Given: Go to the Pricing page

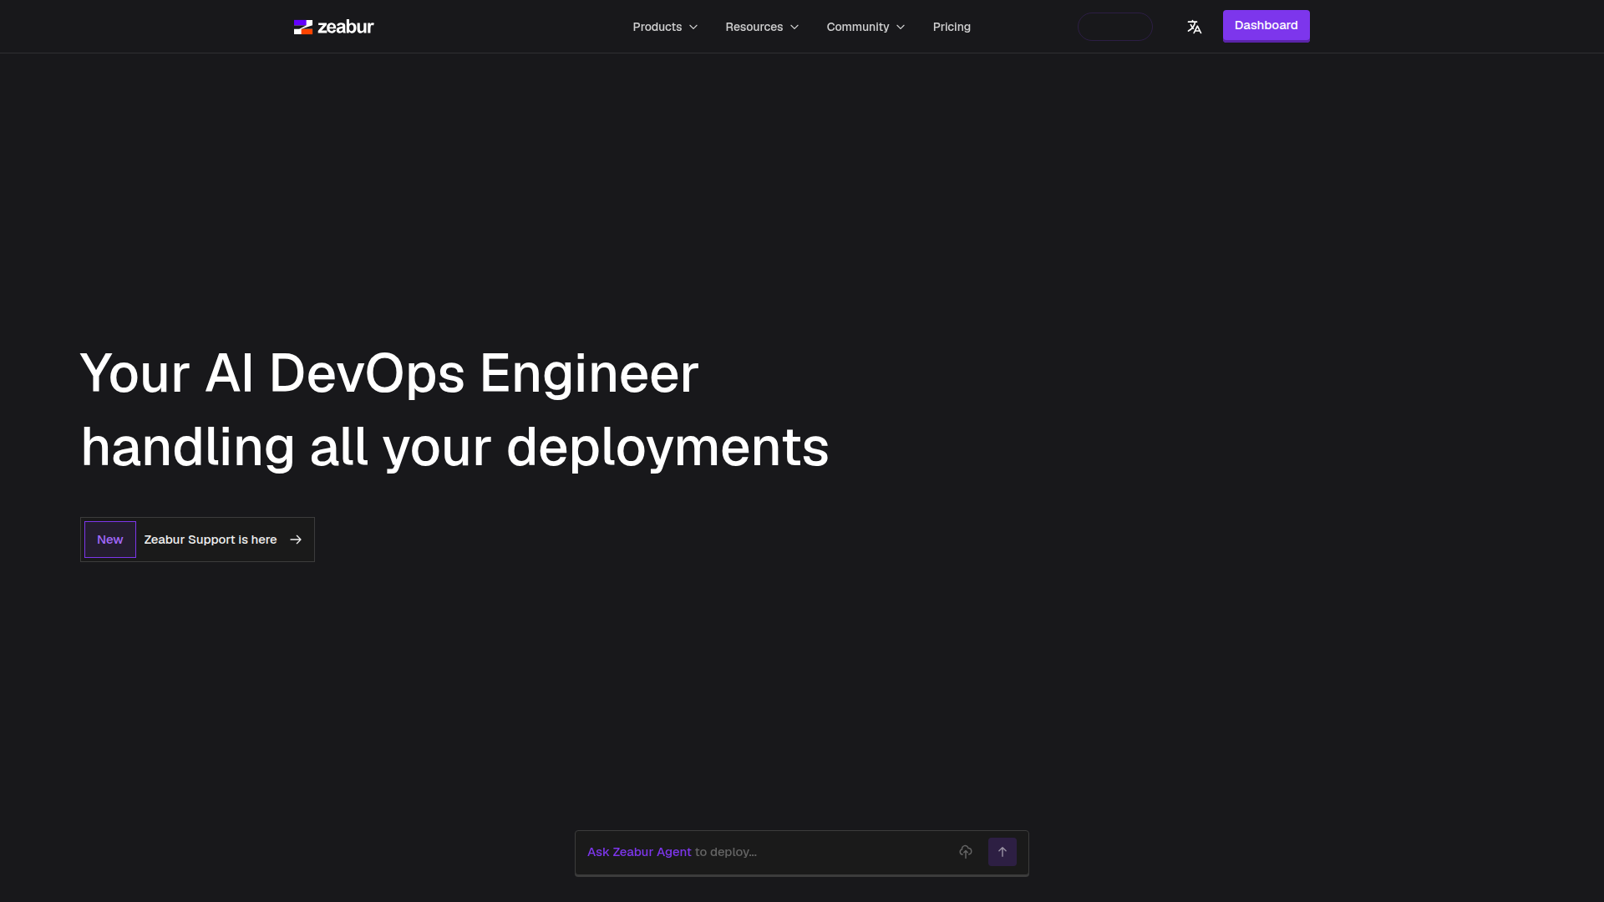Looking at the screenshot, I should pyautogui.click(x=952, y=27).
